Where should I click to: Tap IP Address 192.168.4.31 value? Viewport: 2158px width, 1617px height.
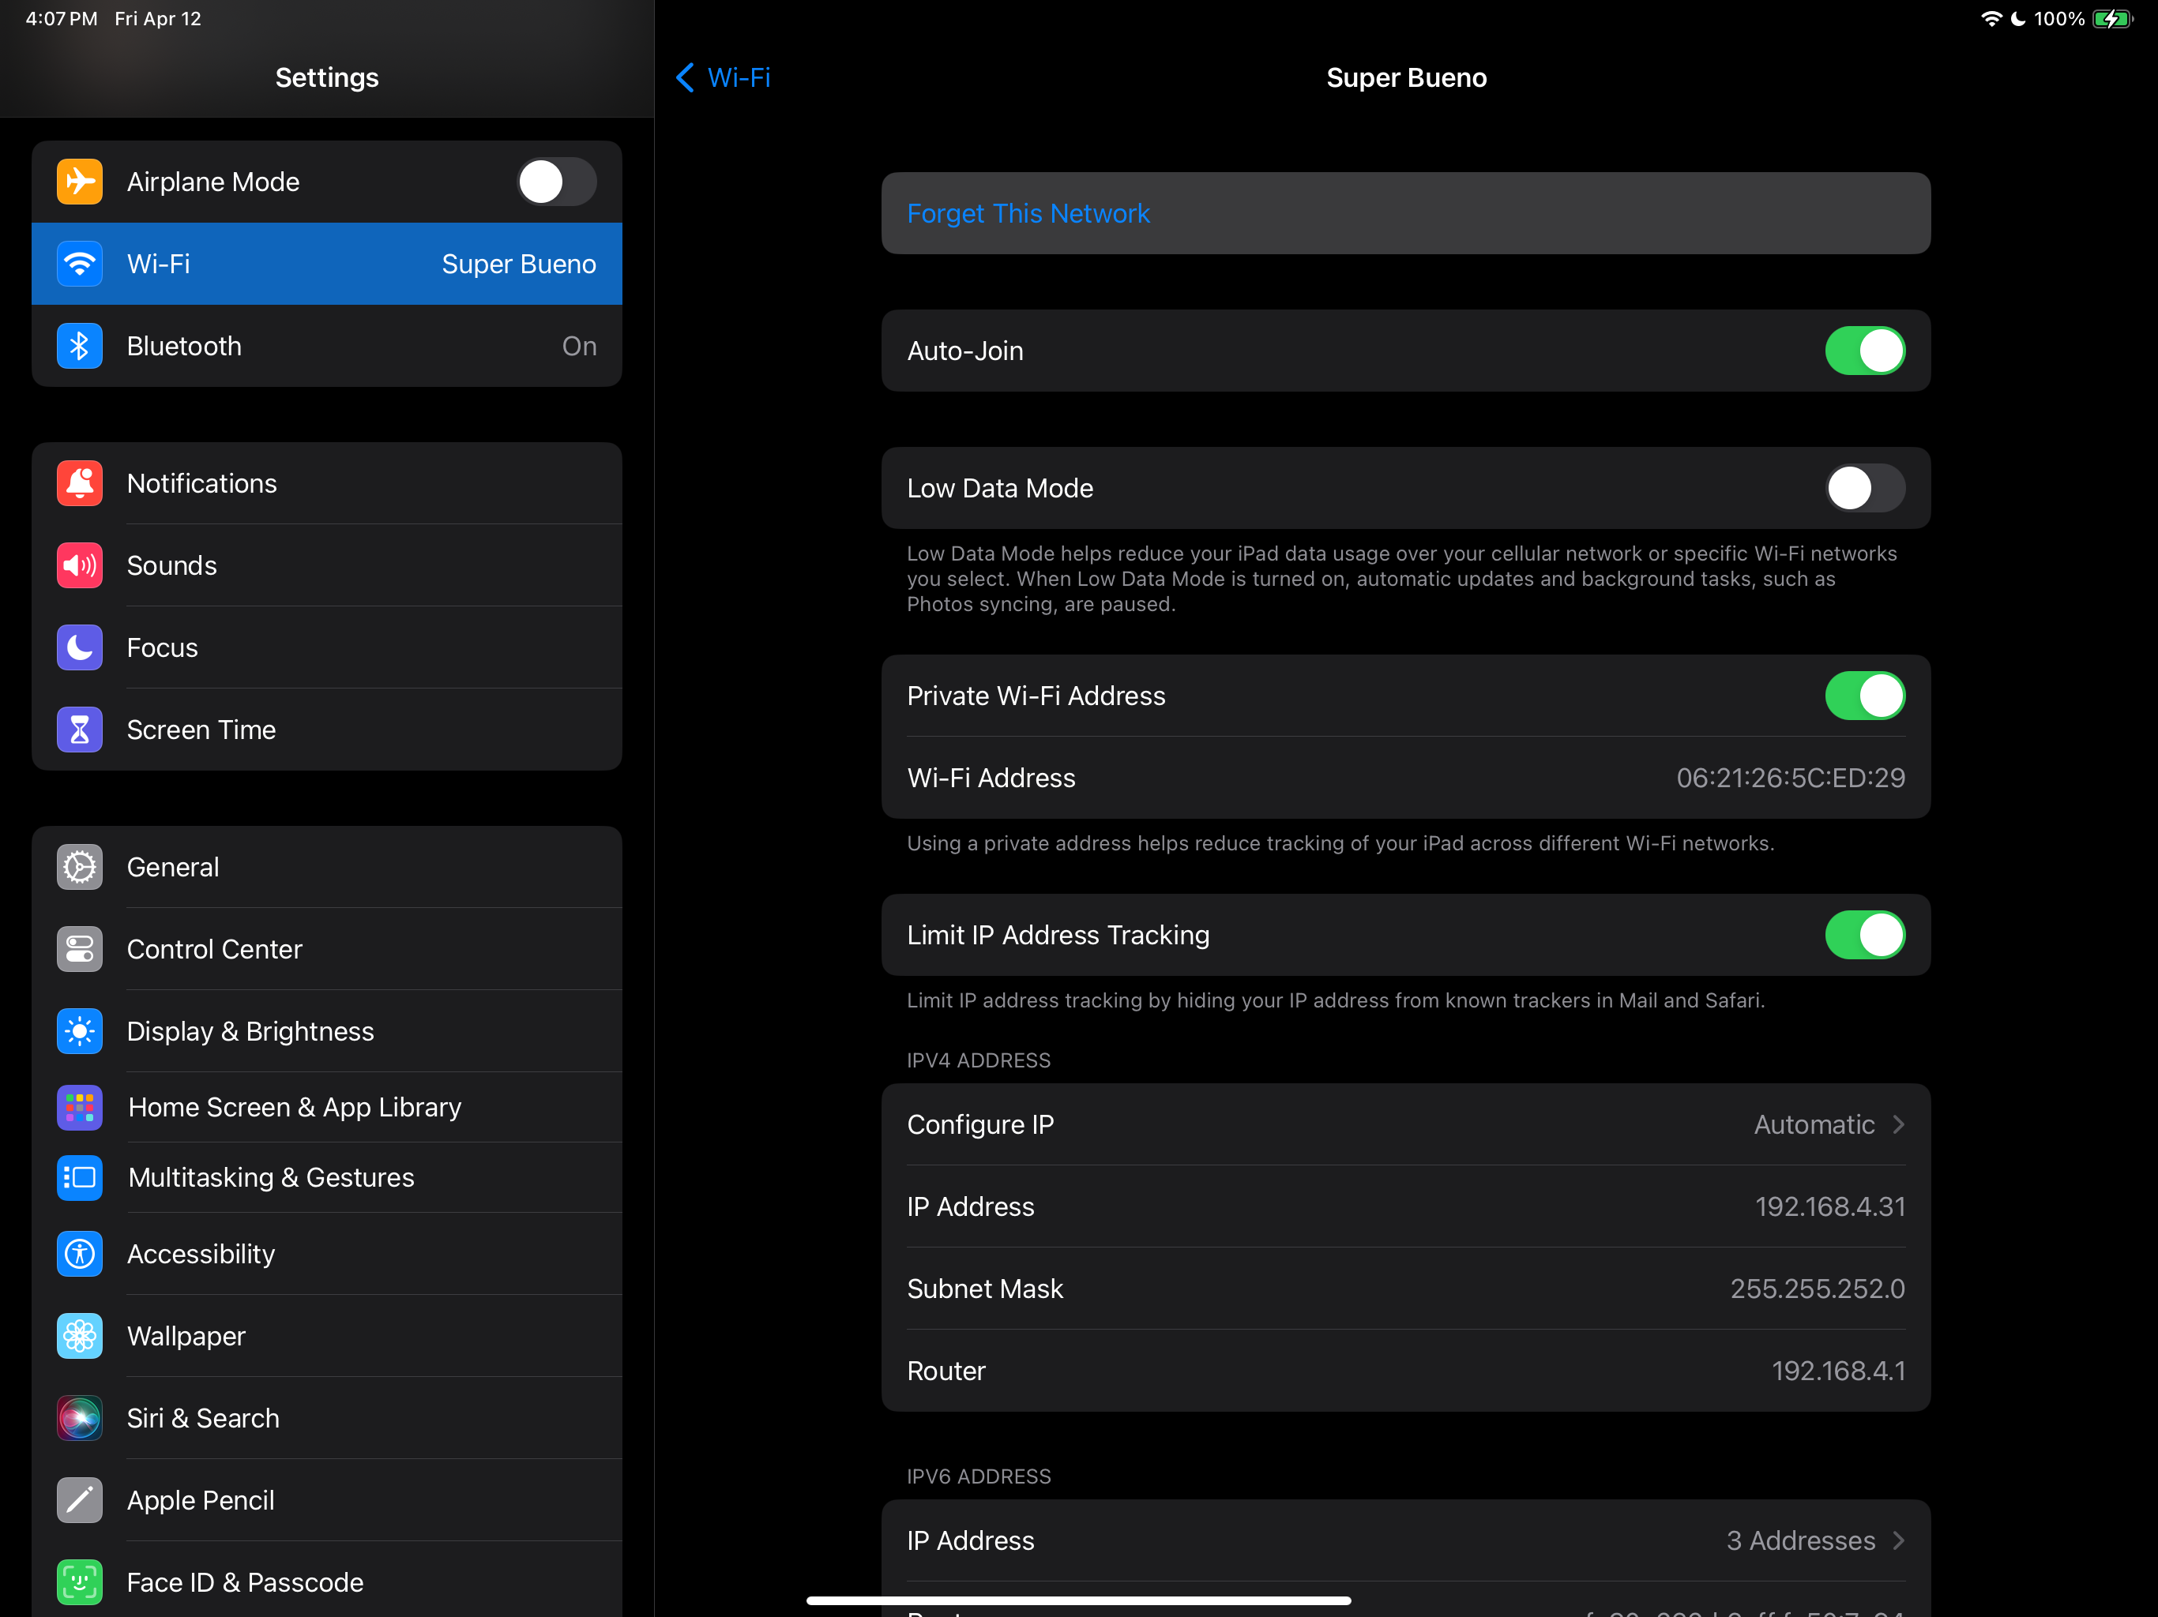[1829, 1206]
